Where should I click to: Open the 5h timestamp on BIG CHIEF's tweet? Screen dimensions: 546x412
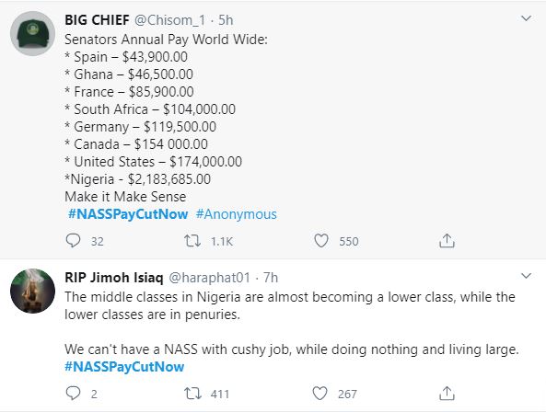pyautogui.click(x=226, y=20)
